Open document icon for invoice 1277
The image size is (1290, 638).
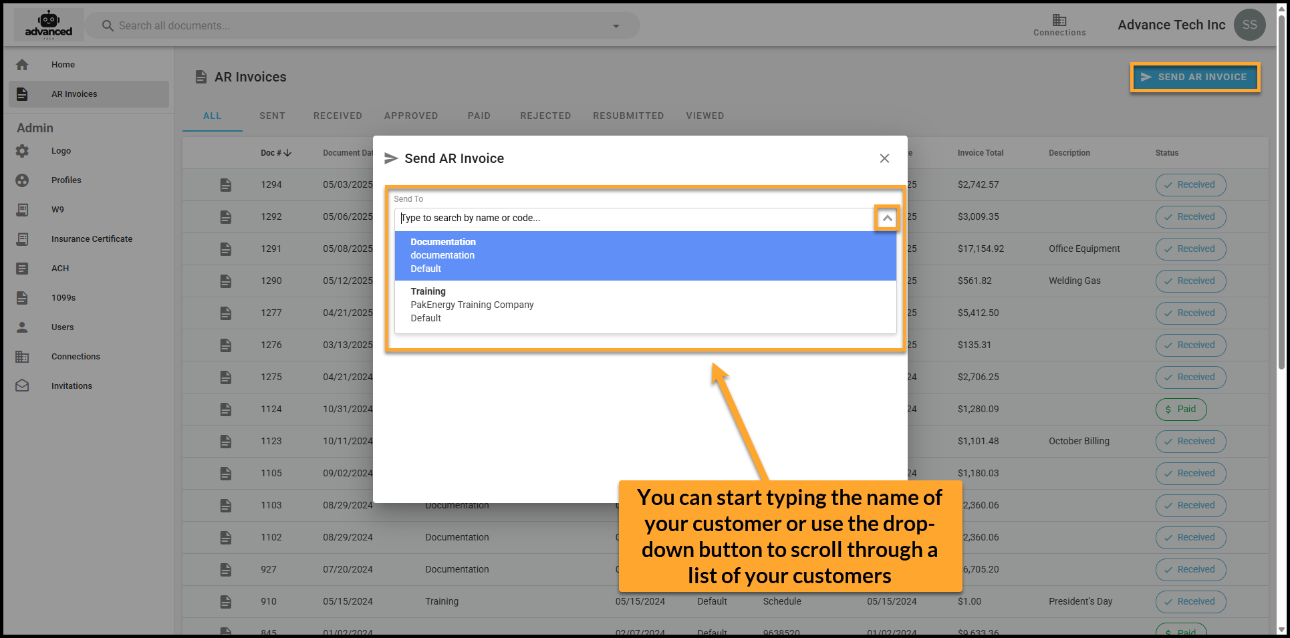click(226, 313)
